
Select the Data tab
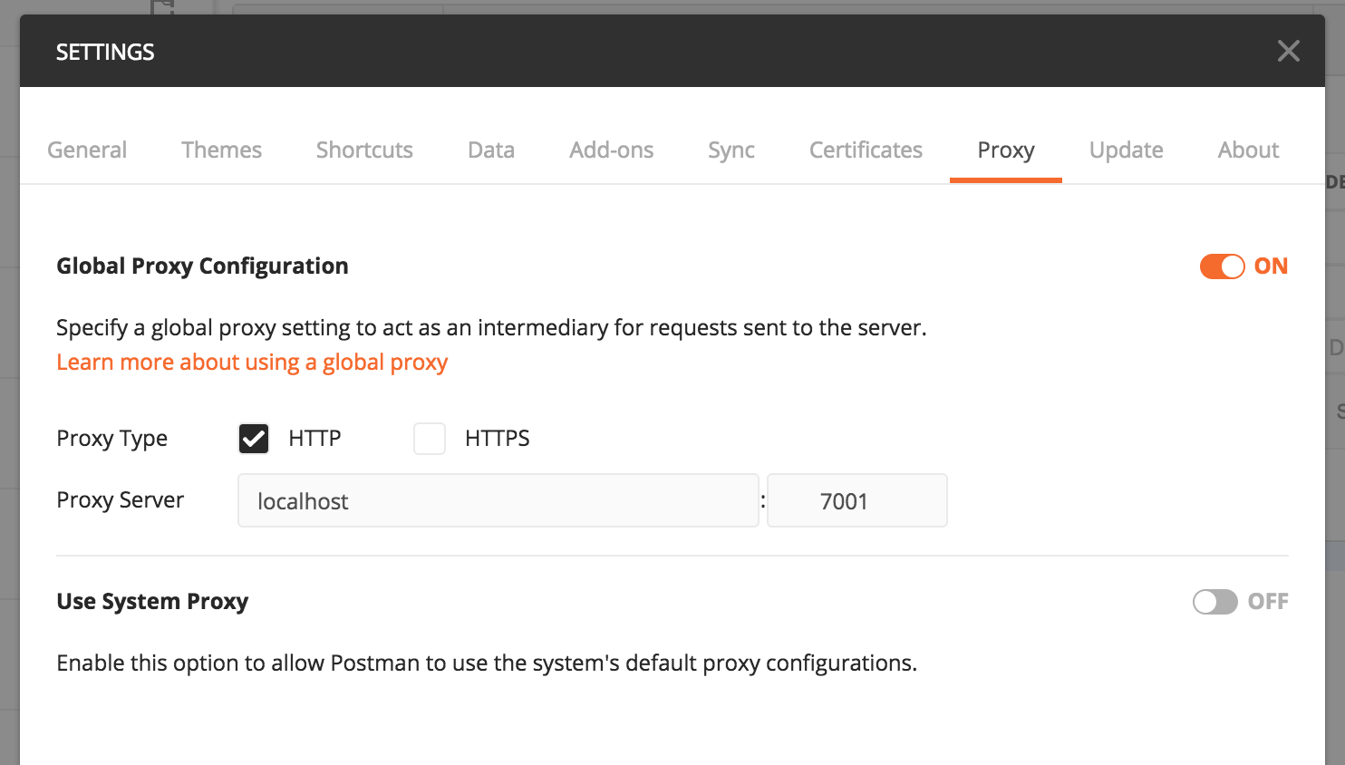pos(491,150)
